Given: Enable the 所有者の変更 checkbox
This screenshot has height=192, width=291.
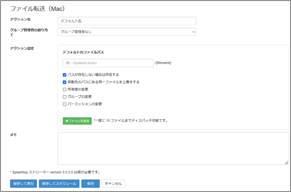Looking at the screenshot, I should click(x=64, y=90).
